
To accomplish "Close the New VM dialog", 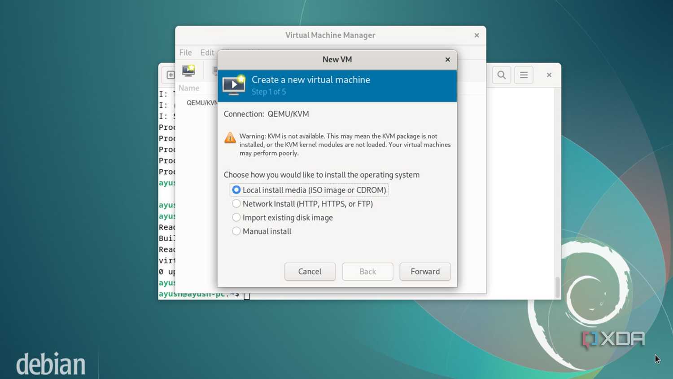I will tap(447, 59).
